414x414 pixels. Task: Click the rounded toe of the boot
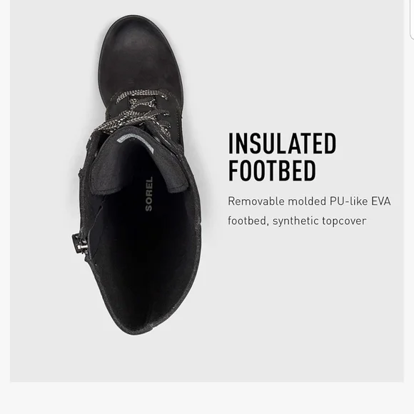(x=140, y=49)
